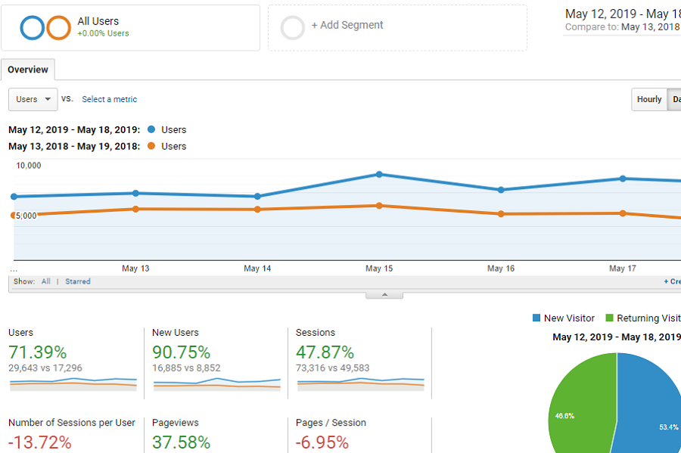Switch to the Overview tab
681x453 pixels.
point(28,70)
